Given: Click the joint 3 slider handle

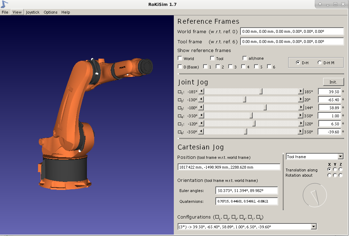Looking at the screenshot, I should tap(265, 107).
